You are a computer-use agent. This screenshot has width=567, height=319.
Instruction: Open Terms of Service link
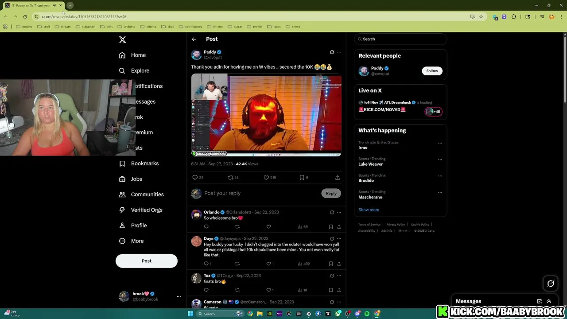click(x=369, y=225)
